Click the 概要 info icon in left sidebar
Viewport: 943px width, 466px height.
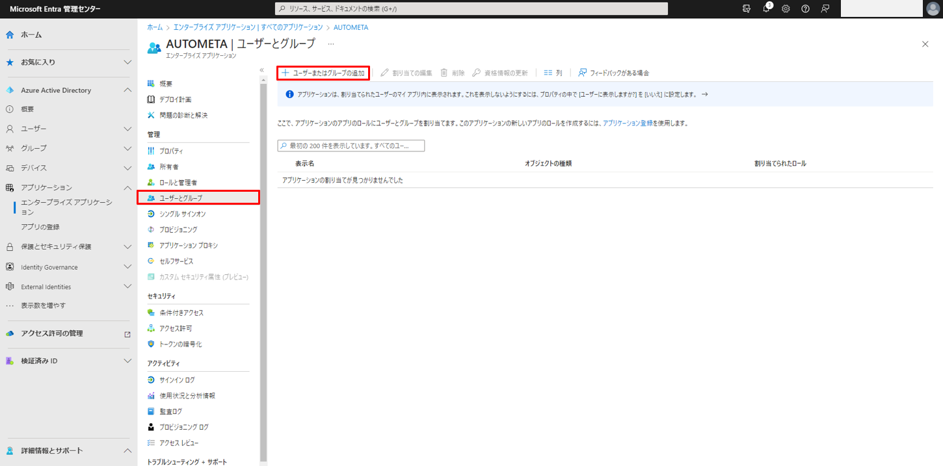pos(10,109)
